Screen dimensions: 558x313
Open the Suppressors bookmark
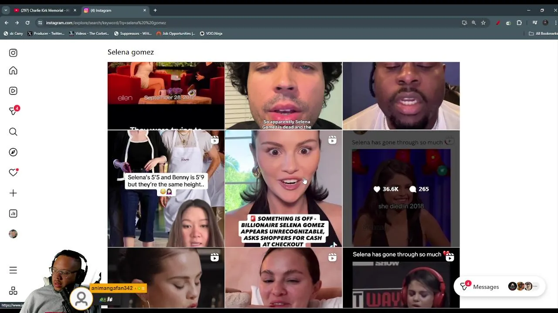click(133, 33)
